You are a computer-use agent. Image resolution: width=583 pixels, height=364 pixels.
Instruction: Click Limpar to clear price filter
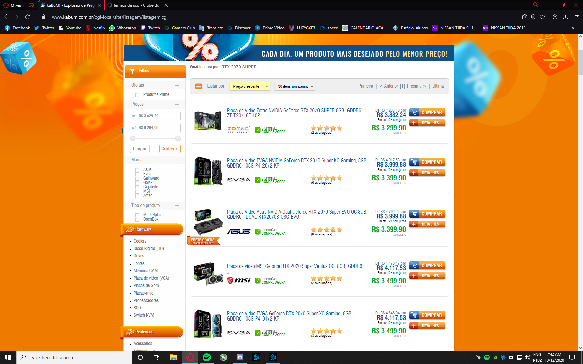point(140,149)
